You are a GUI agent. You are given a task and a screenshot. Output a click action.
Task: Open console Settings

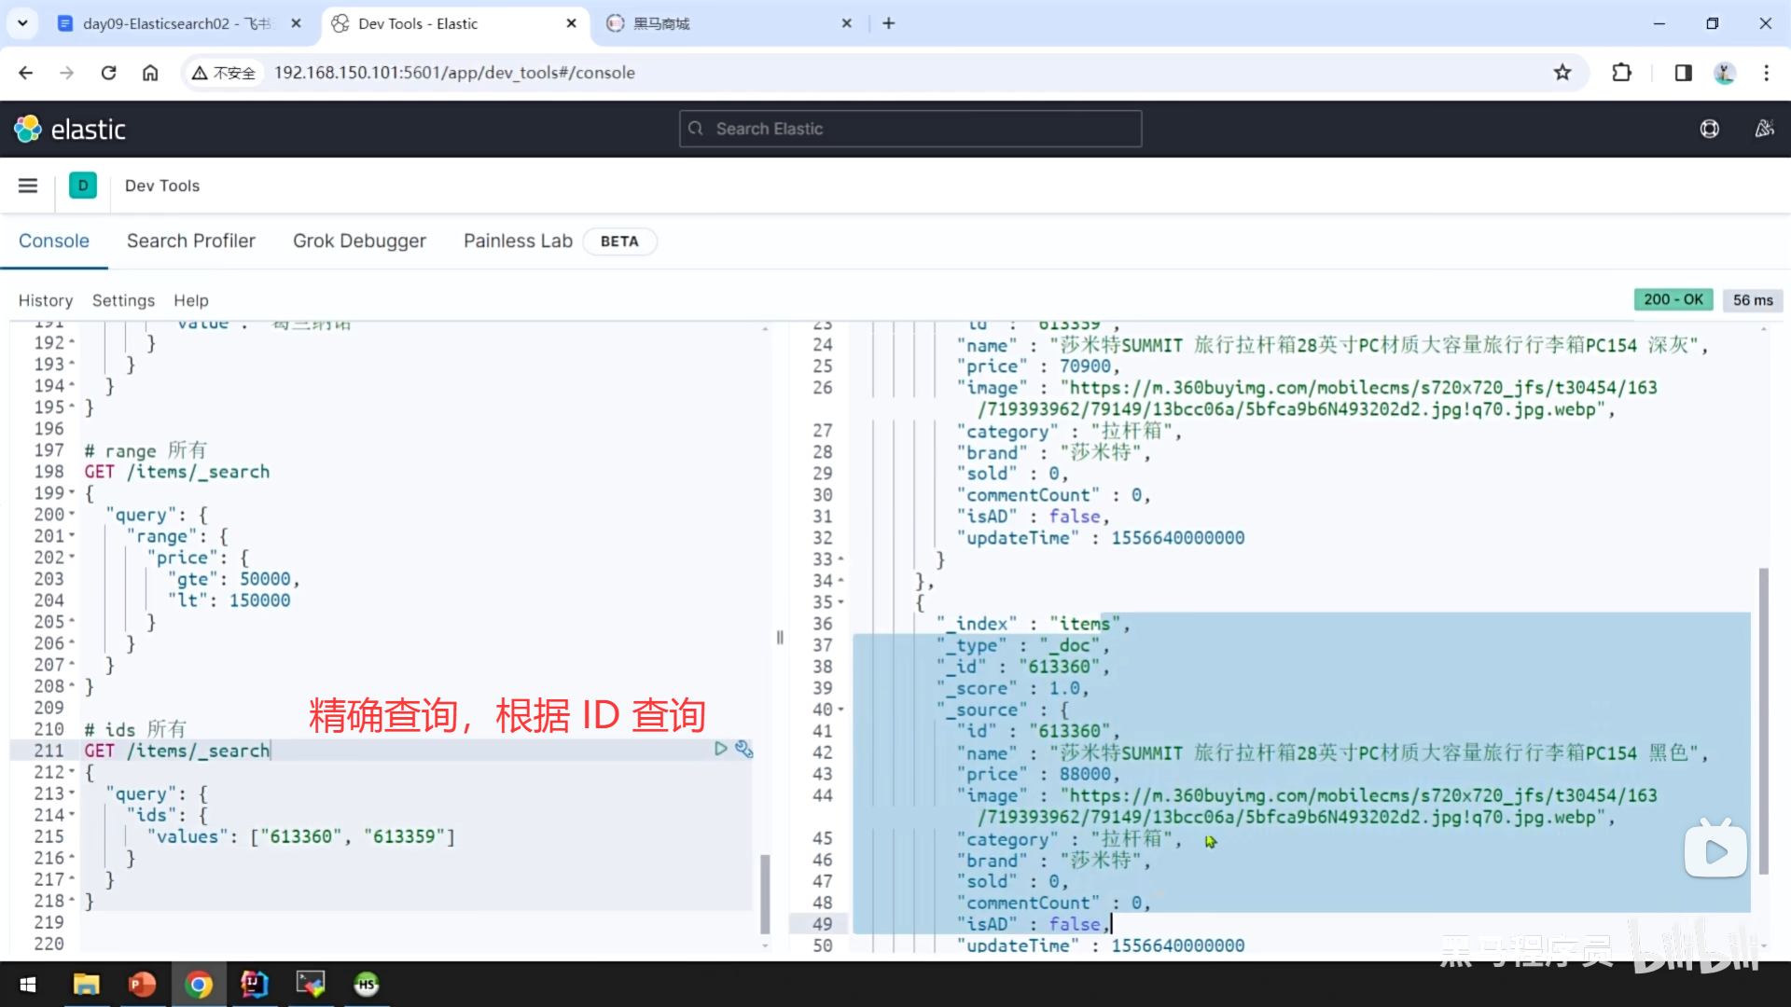point(123,300)
